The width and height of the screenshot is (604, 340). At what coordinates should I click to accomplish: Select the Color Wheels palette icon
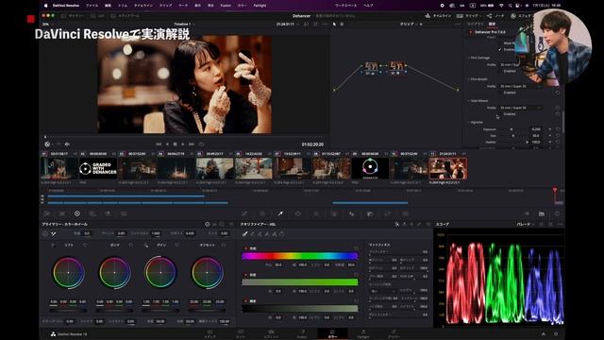pyautogui.click(x=77, y=213)
